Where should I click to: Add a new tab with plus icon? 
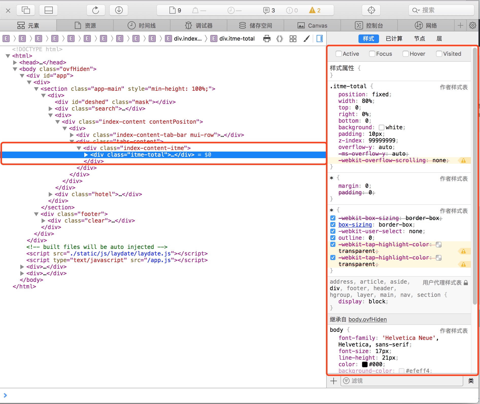(x=460, y=26)
